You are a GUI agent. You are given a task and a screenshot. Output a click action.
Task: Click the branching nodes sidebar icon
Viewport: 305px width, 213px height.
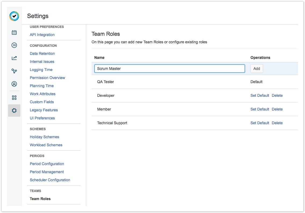pos(14,71)
